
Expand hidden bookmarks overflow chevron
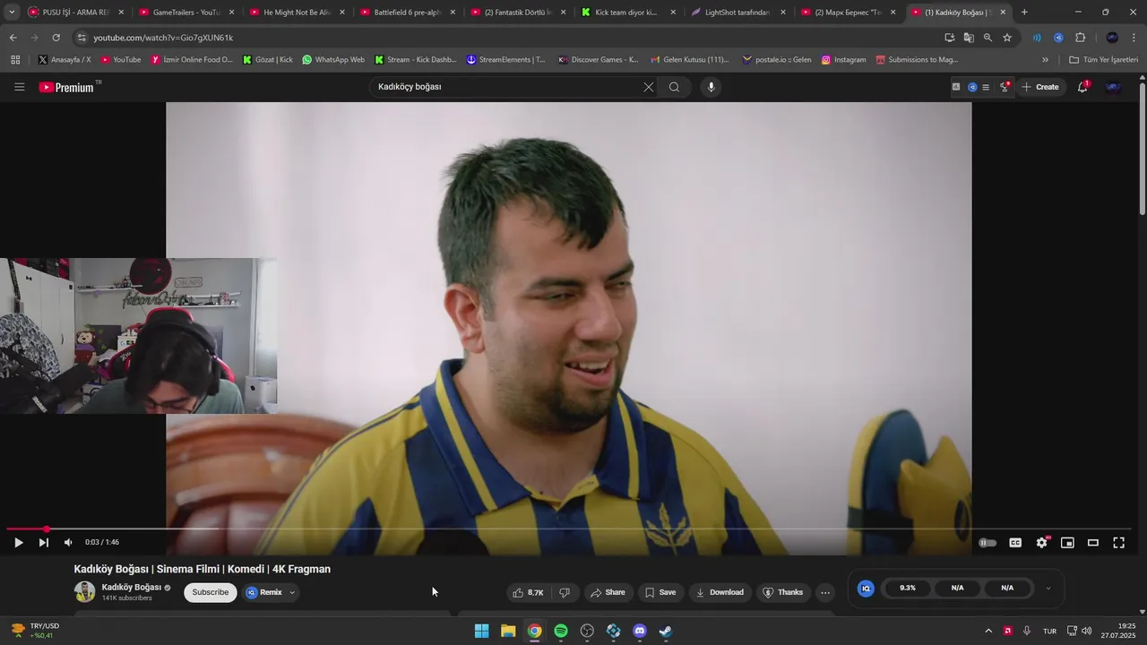[x=1045, y=60]
